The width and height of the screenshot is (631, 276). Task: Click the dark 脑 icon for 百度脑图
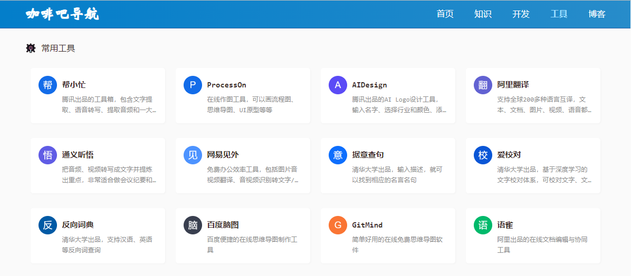pyautogui.click(x=193, y=225)
